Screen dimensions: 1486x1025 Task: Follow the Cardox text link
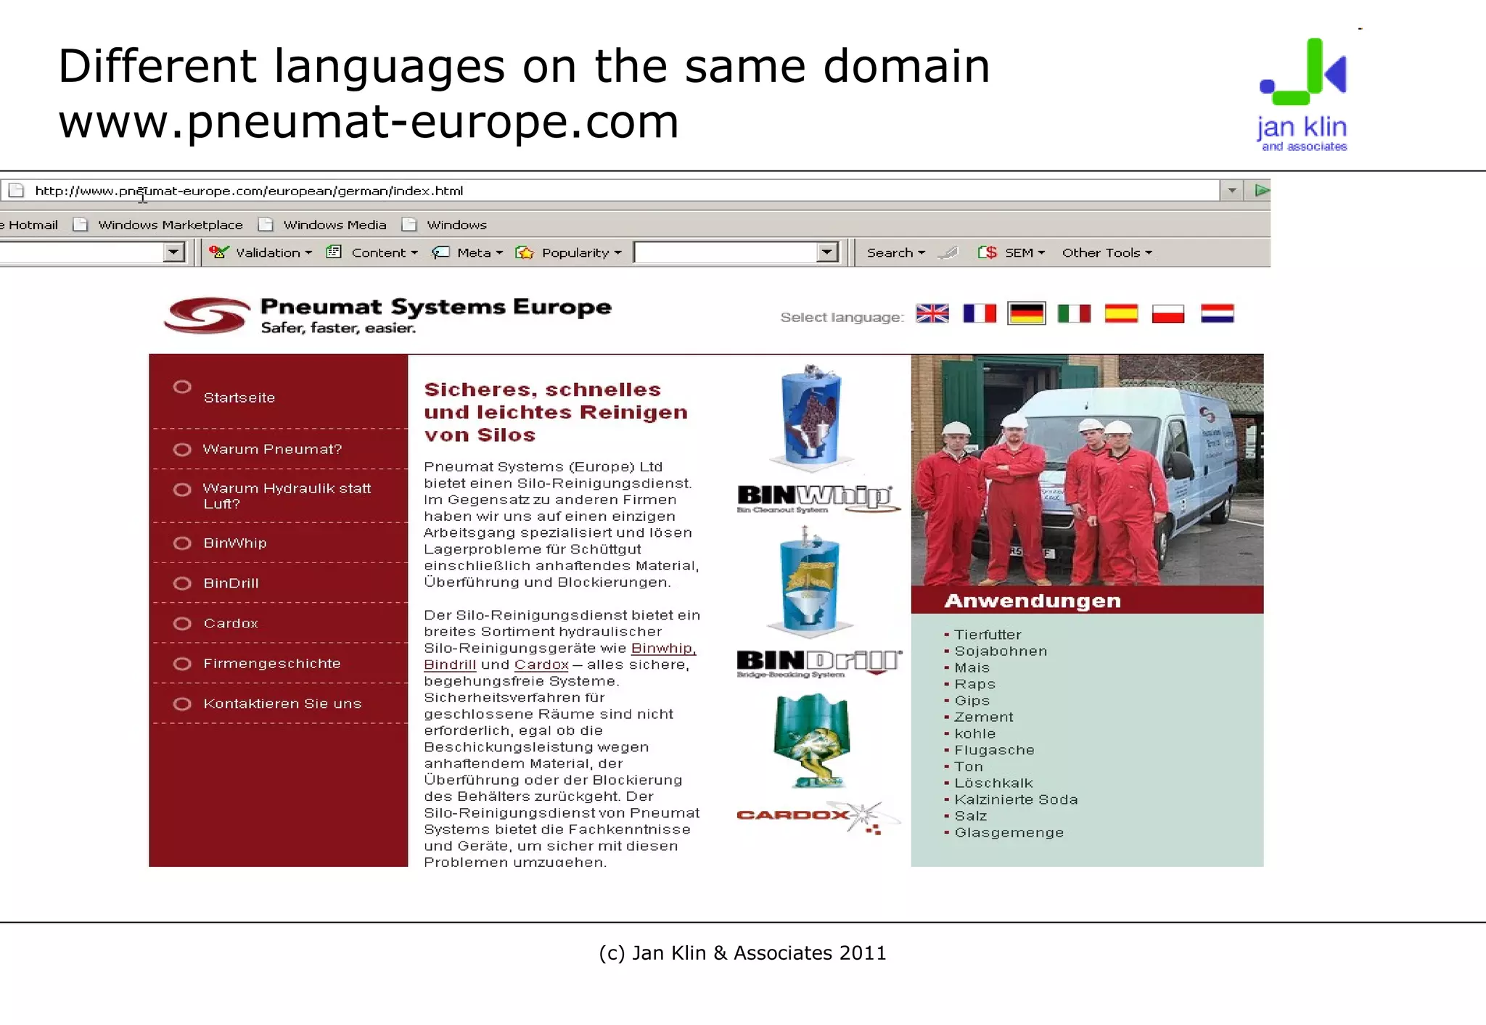tap(541, 664)
